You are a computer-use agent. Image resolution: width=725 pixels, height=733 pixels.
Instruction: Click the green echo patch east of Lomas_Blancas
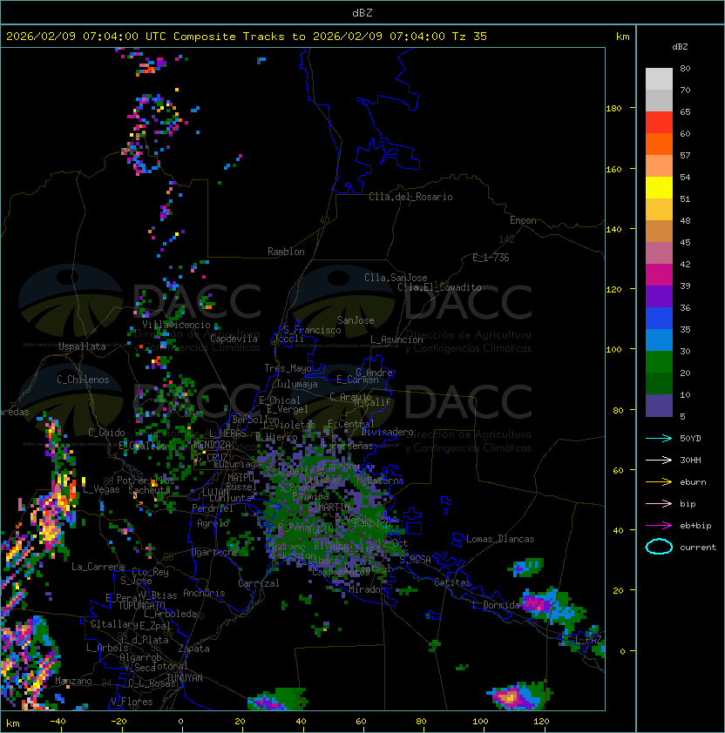(526, 567)
